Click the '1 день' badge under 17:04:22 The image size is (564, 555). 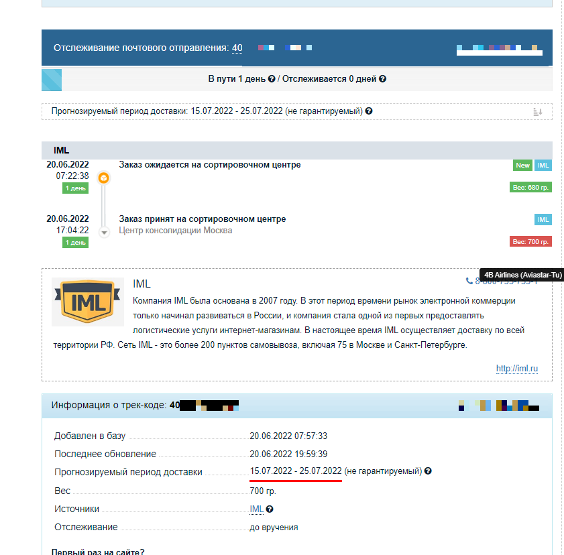pos(76,243)
